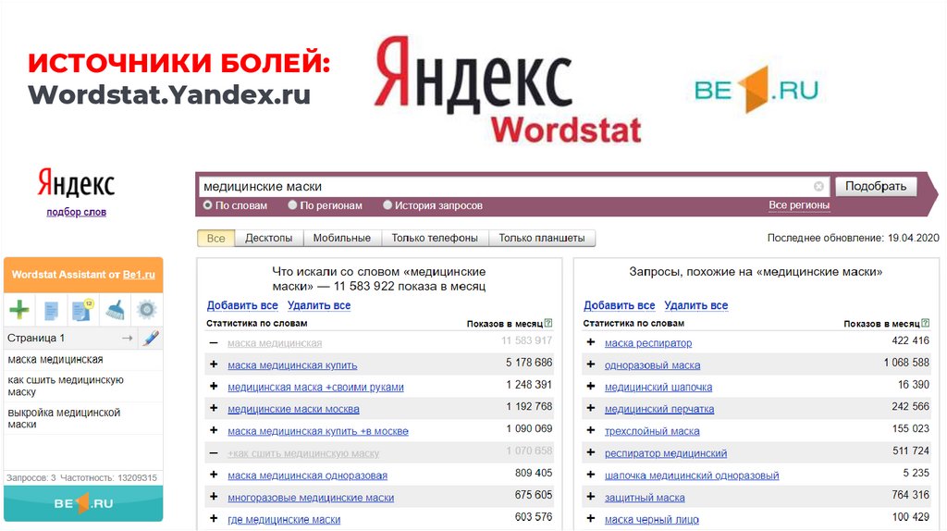
Task: Remove как сшить медицинскую маску with minus
Action: (214, 452)
